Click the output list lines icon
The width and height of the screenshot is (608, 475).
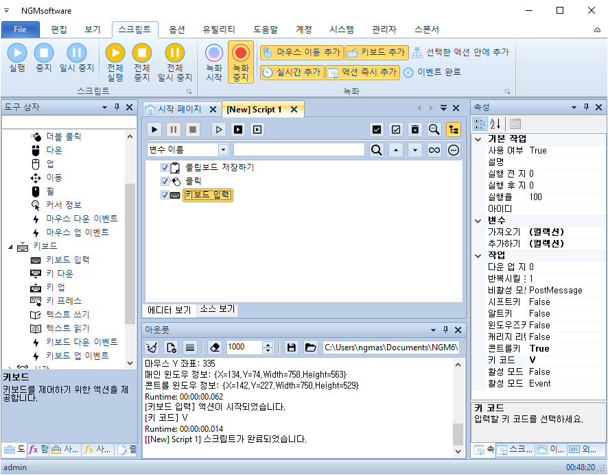coord(190,348)
